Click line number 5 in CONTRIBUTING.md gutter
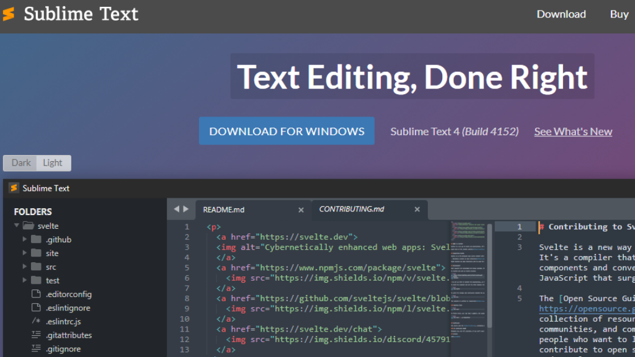The width and height of the screenshot is (635, 357). [x=520, y=298]
